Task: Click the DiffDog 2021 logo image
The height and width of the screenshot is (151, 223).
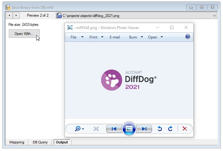Action: [x=129, y=80]
